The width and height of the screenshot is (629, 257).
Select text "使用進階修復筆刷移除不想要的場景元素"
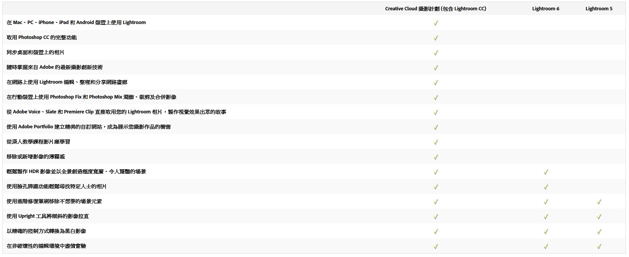coord(54,201)
